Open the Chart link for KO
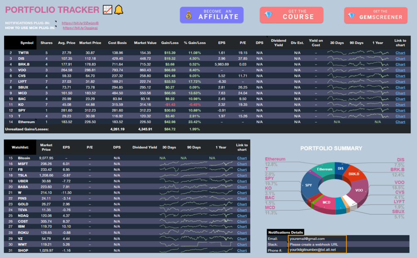 pyautogui.click(x=400, y=105)
